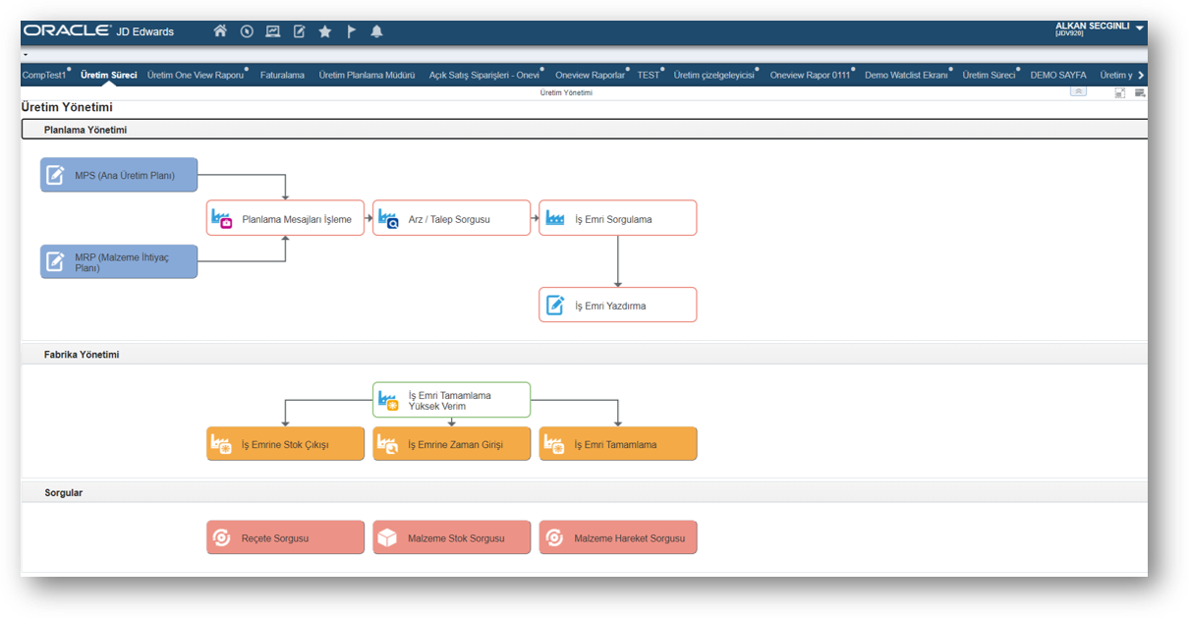Screen dimensions: 1189x618
Task: Switch to Oneview Raporlar tab
Action: (x=590, y=75)
